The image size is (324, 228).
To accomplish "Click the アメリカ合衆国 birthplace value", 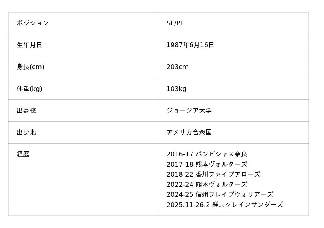I will (189, 133).
